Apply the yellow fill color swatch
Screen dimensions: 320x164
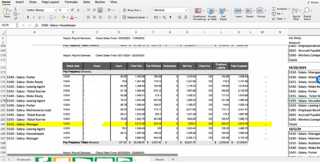pos(64,17)
